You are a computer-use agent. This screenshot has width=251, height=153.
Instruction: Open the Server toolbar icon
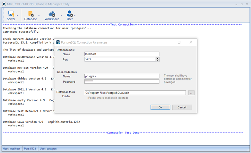11,15
